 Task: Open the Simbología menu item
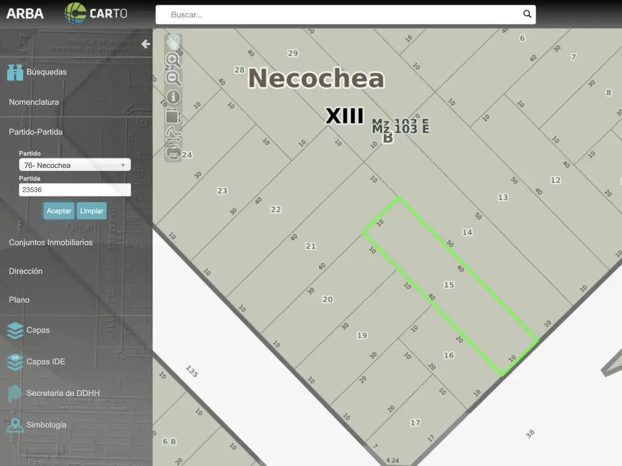46,425
